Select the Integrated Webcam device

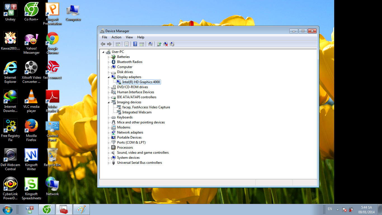(134, 112)
